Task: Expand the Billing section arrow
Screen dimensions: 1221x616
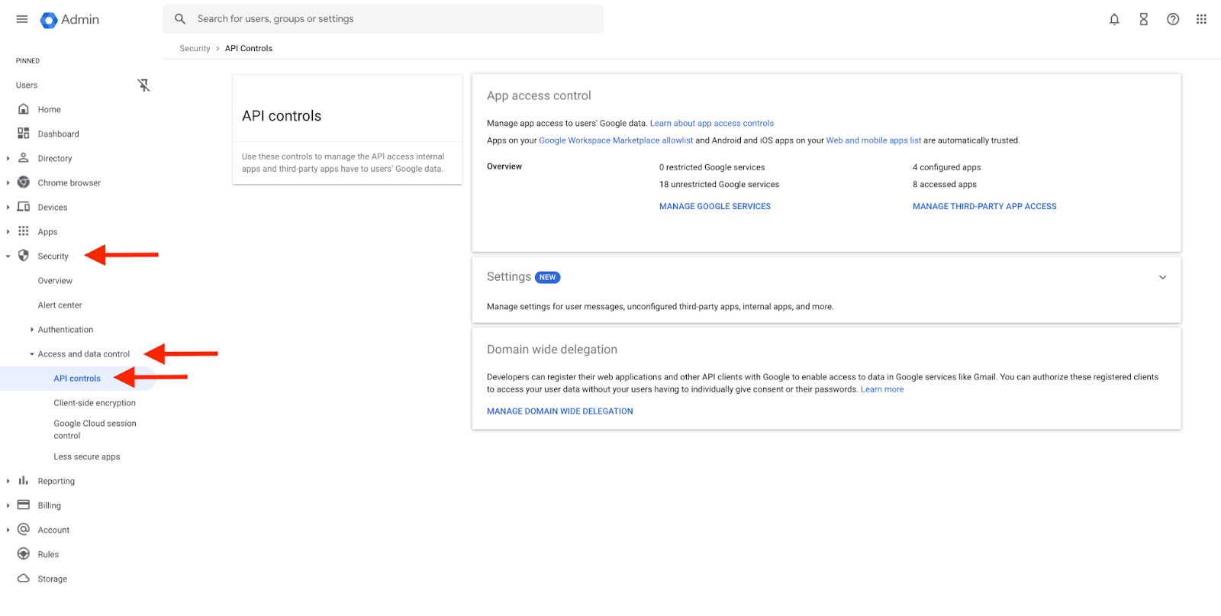Action: coord(8,506)
